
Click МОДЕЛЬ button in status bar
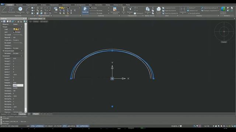174,126
